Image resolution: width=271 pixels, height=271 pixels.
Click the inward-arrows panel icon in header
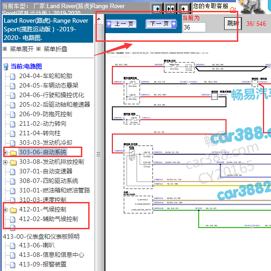(x=171, y=9)
